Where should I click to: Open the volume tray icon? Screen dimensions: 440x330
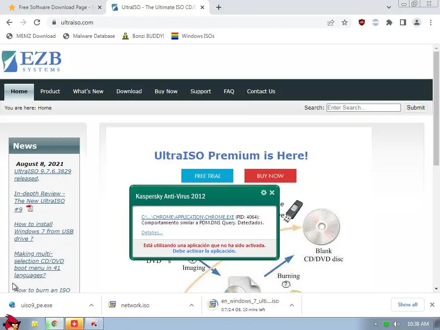point(397,324)
